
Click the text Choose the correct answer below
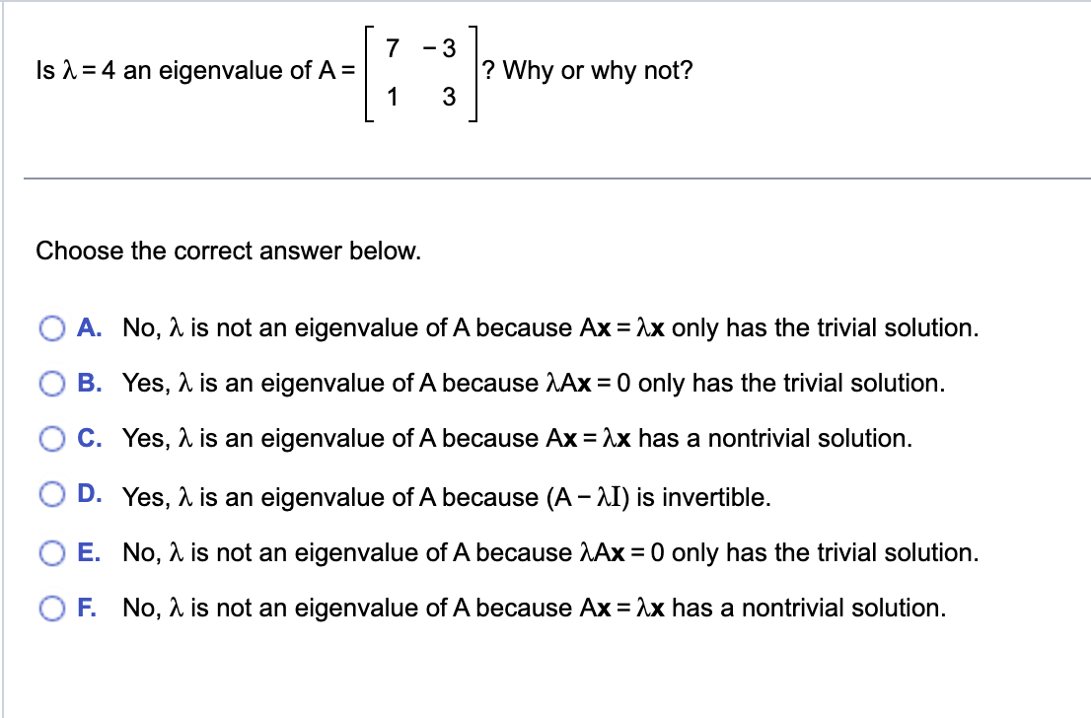point(228,251)
